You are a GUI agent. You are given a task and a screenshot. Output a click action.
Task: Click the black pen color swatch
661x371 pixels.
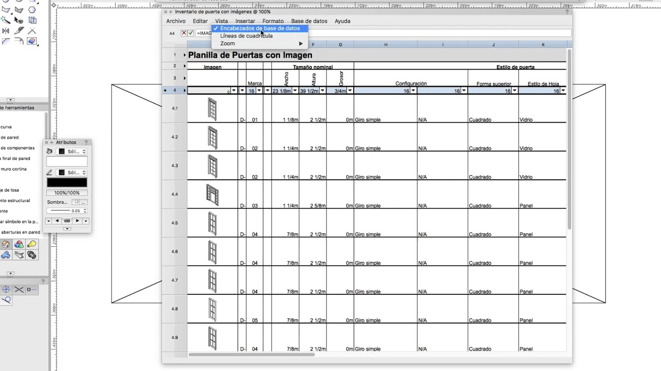pos(67,182)
